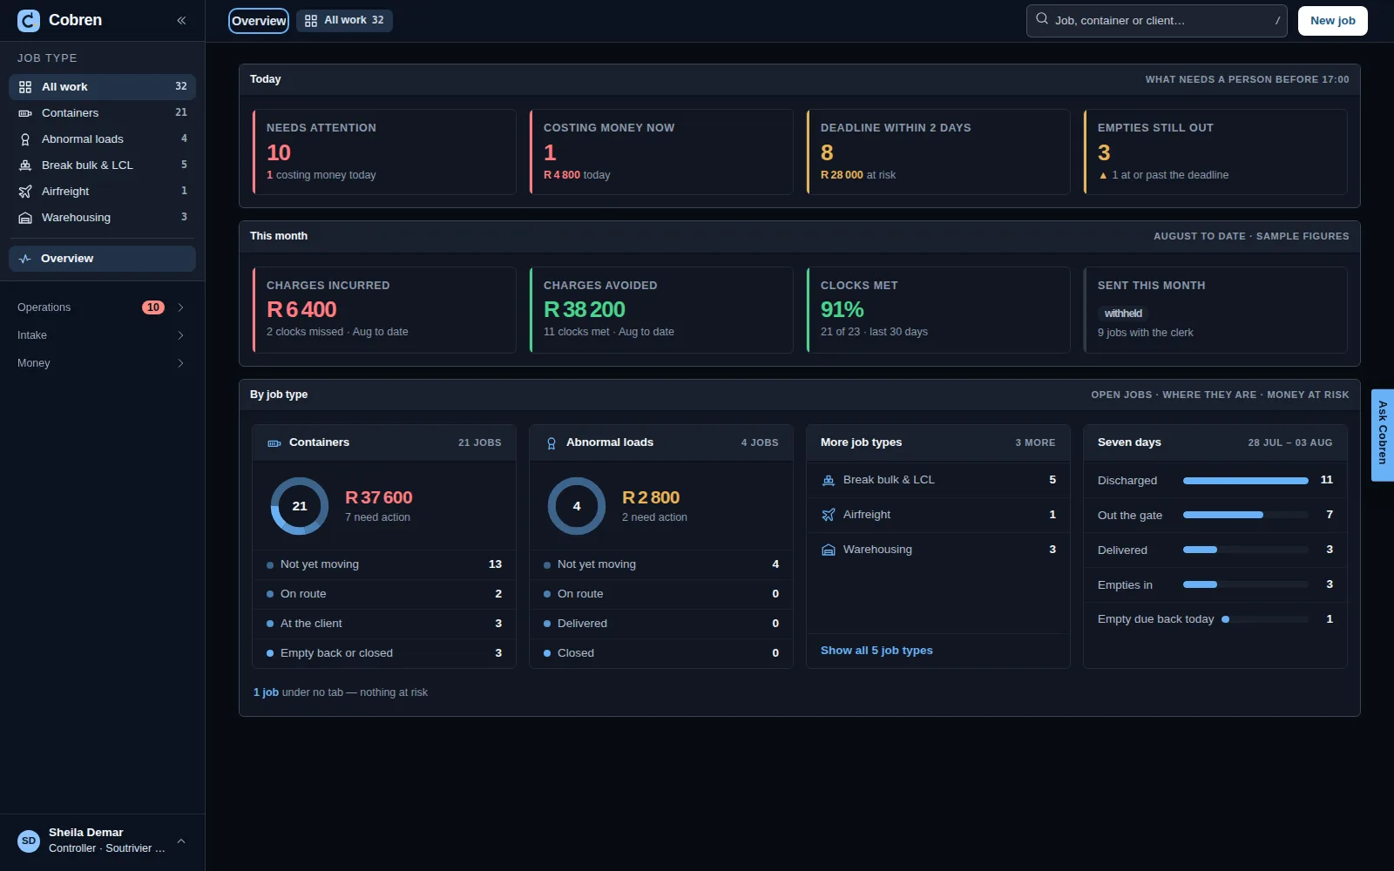Click the withheld pill in Sent This Month
Screen dimensions: 1394x871
(1123, 314)
